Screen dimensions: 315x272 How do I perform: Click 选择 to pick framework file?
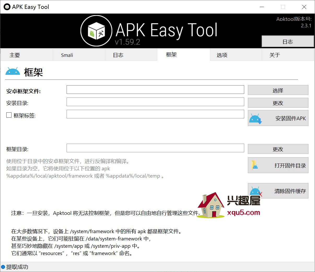pos(278,90)
